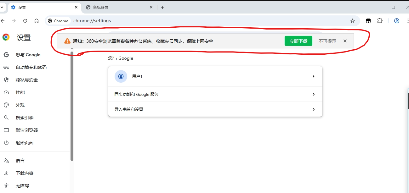Click the 默认浏览器 label in the sidebar
This screenshot has height=193, width=409.
[x=27, y=130]
